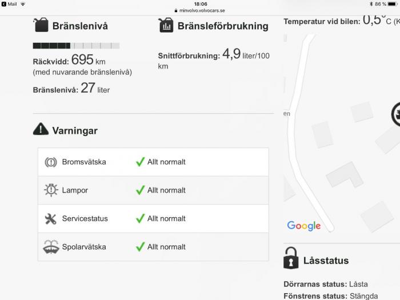Tap the Back to Mail button

pyautogui.click(x=9, y=4)
